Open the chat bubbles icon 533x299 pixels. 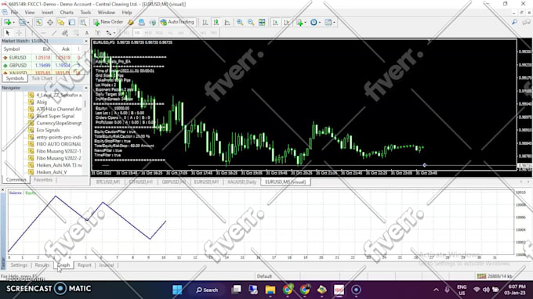(527, 22)
